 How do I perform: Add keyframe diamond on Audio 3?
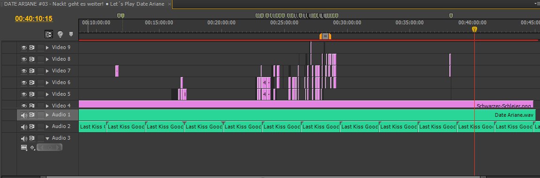(x=50, y=148)
